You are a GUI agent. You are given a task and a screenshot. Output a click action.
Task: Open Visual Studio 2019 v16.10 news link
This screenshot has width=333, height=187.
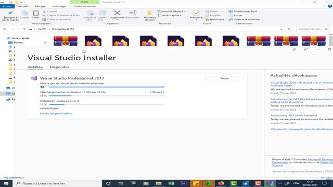(302, 84)
